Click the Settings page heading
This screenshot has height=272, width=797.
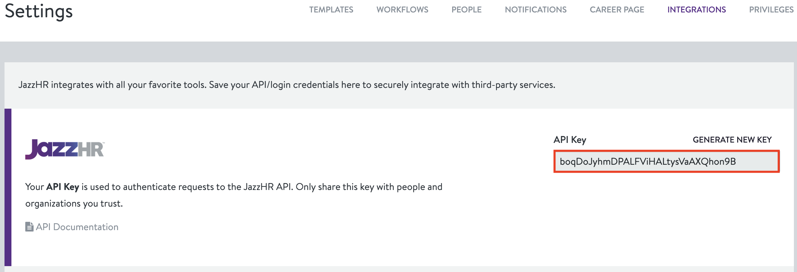39,11
